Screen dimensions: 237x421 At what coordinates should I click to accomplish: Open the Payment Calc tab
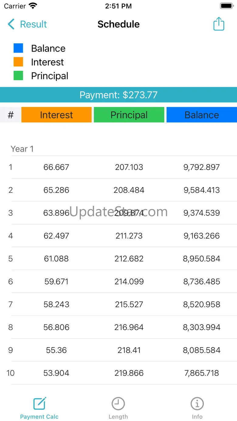[x=39, y=408]
